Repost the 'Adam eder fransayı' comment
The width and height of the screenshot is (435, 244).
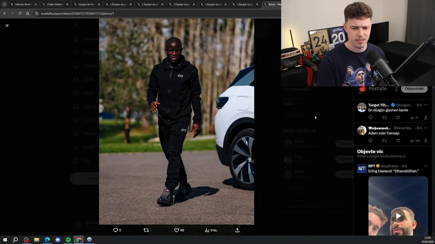[384, 141]
